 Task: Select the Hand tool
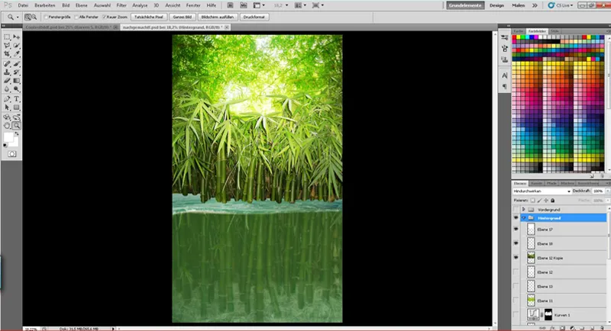7,126
